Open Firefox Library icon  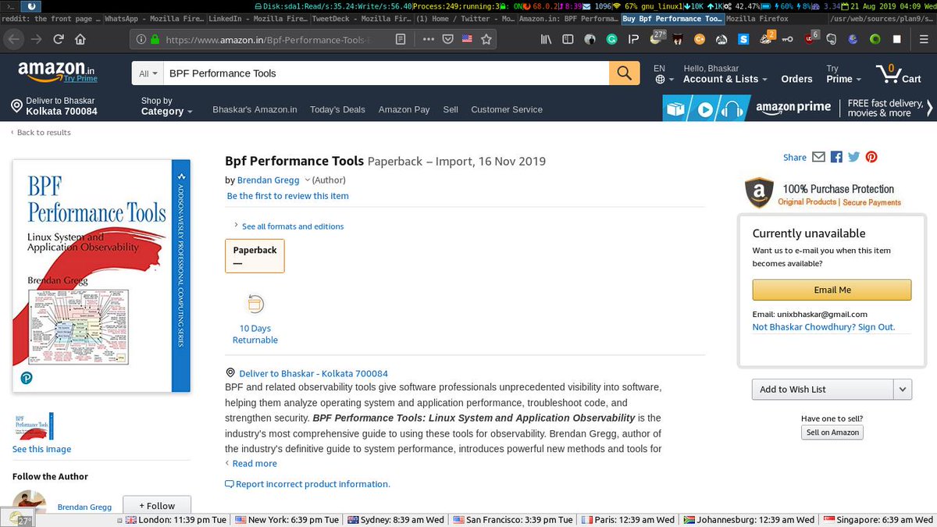click(x=547, y=38)
